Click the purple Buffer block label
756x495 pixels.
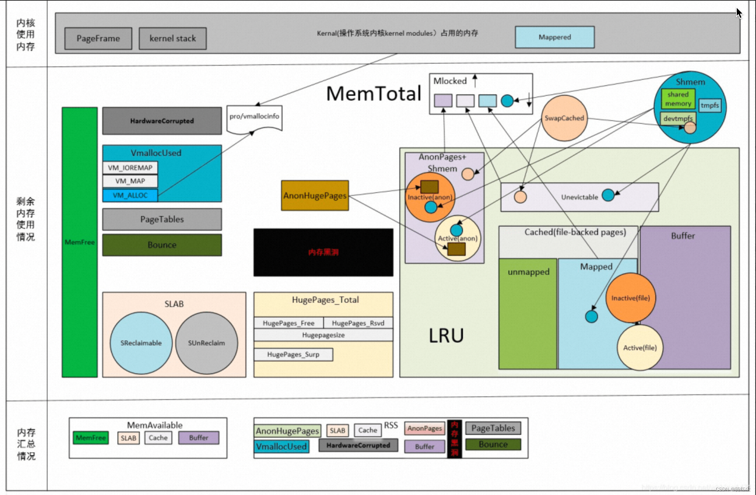[x=683, y=236]
